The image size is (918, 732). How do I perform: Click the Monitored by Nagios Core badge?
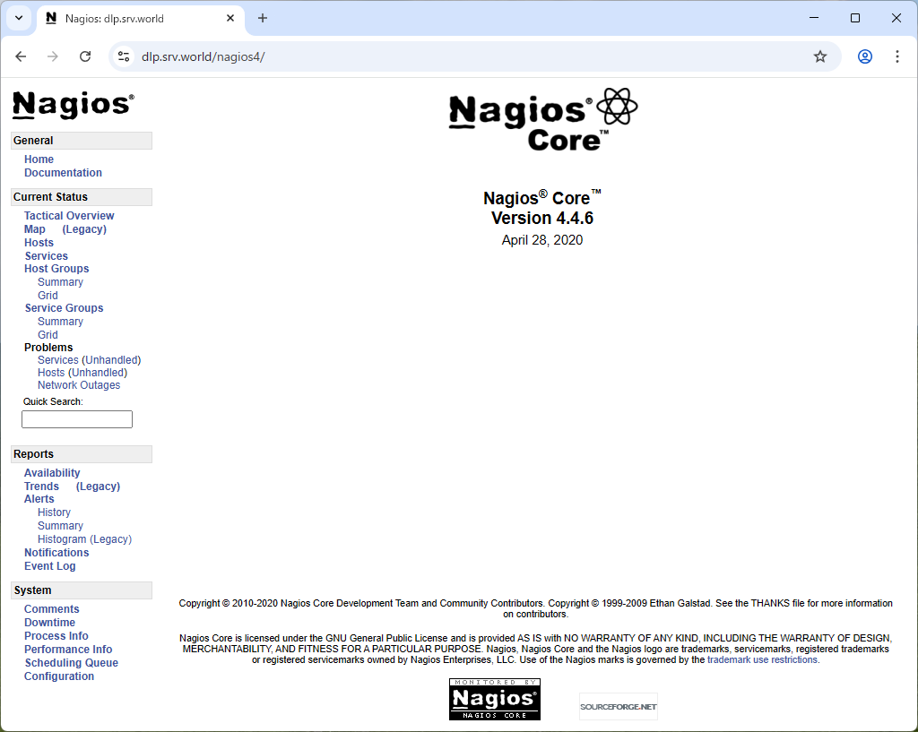click(495, 699)
